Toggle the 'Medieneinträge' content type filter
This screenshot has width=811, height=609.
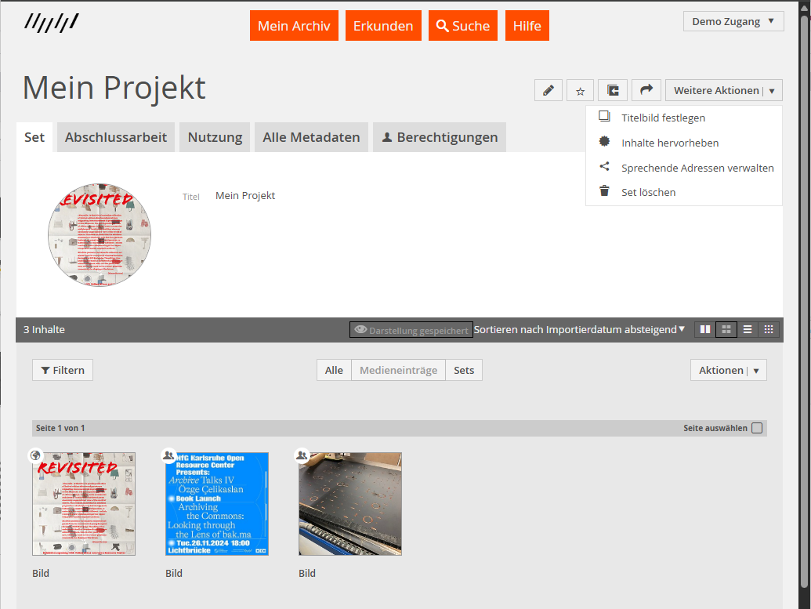click(398, 370)
